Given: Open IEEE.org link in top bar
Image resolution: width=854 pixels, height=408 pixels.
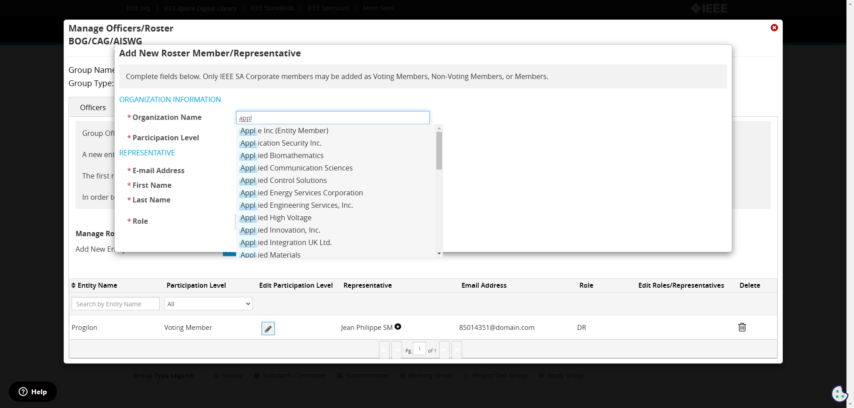Looking at the screenshot, I should 138,8.
